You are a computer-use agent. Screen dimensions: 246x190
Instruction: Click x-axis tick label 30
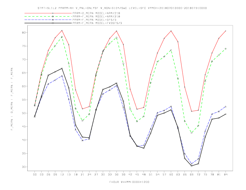click(x=103, y=174)
